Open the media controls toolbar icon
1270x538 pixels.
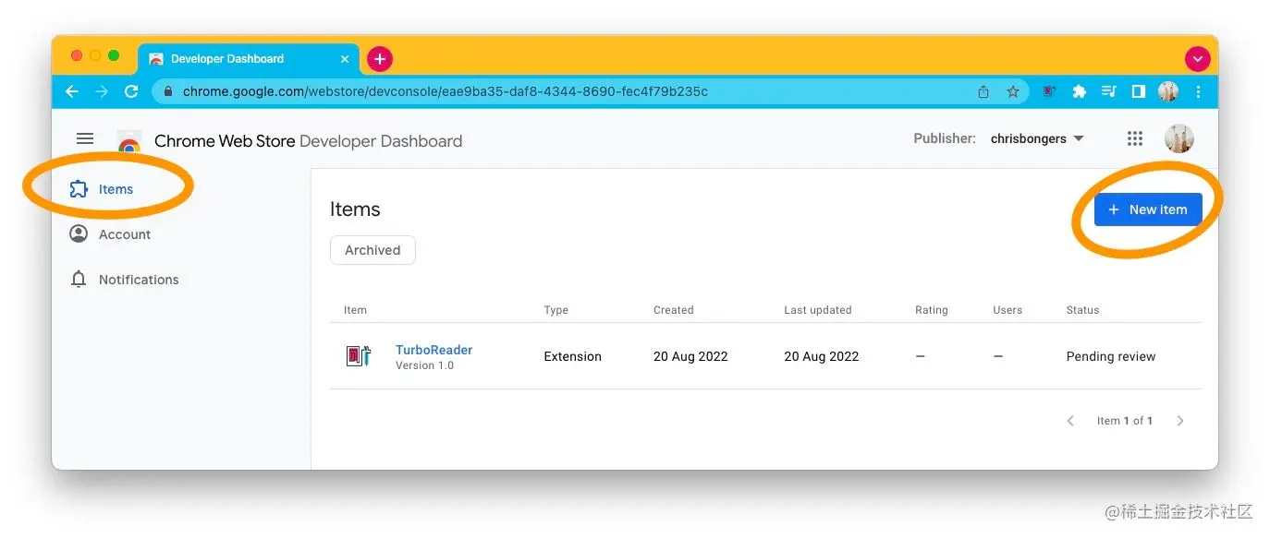pos(1109,91)
